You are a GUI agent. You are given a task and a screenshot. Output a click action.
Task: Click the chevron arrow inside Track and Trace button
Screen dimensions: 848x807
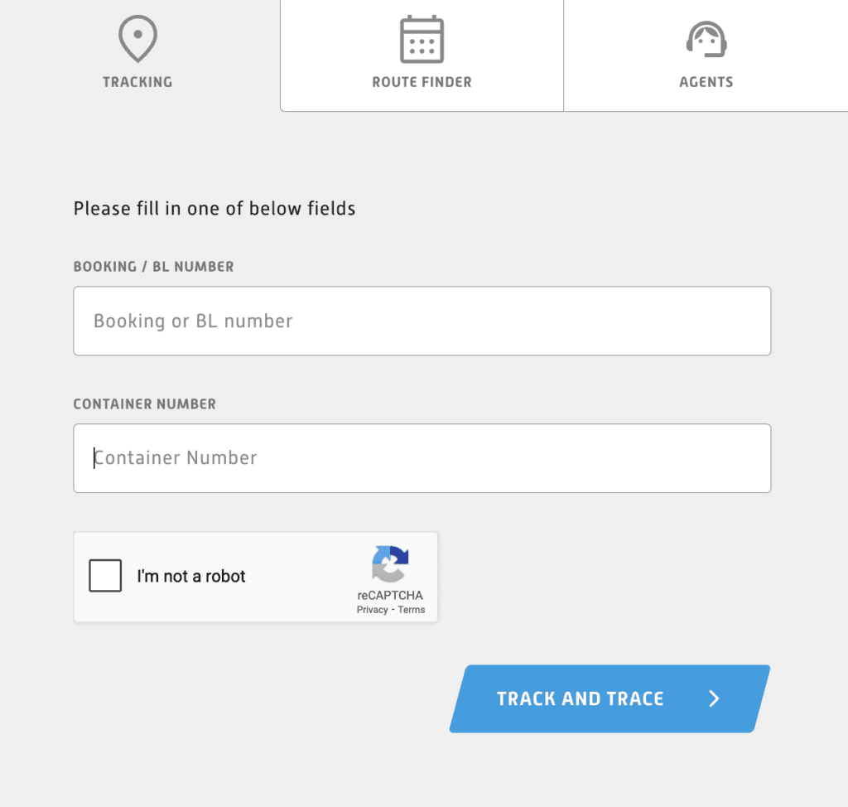[x=713, y=698]
